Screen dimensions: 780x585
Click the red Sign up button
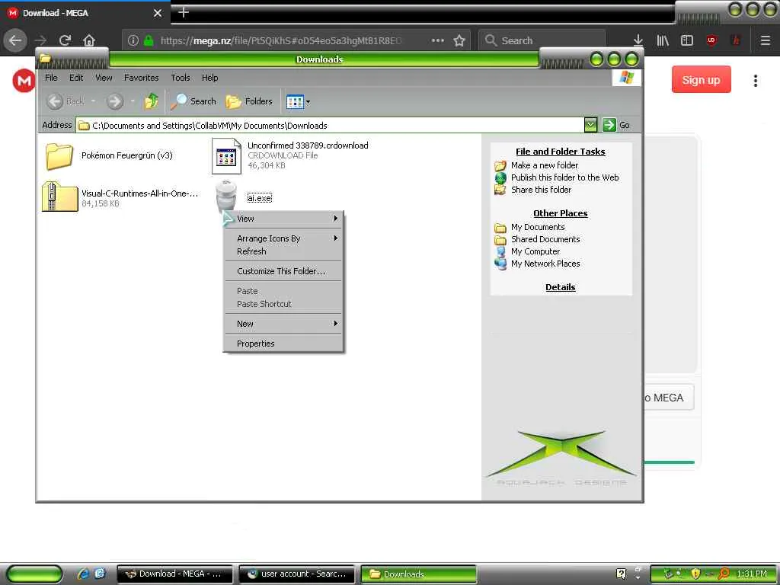coord(701,79)
